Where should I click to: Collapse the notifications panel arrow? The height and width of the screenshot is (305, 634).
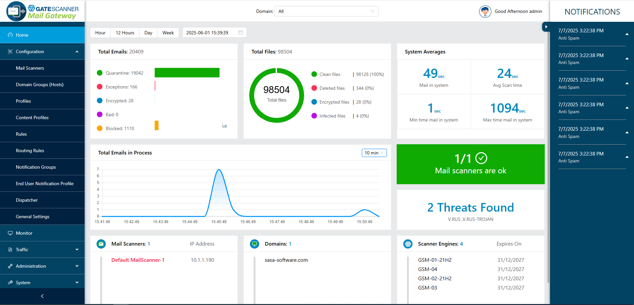(546, 27)
